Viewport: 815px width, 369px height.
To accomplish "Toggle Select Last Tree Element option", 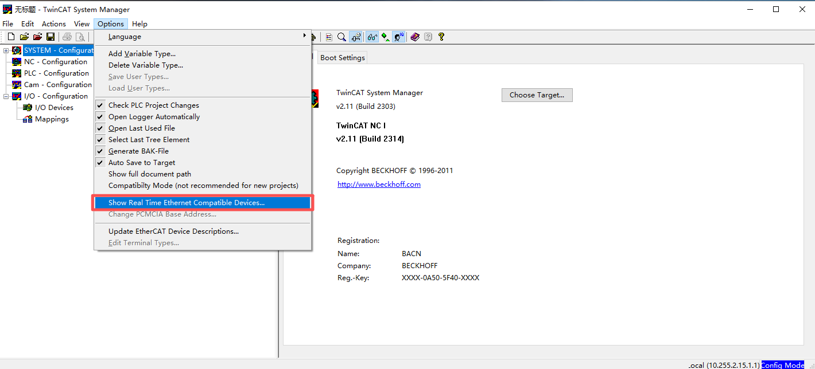I will (203, 140).
